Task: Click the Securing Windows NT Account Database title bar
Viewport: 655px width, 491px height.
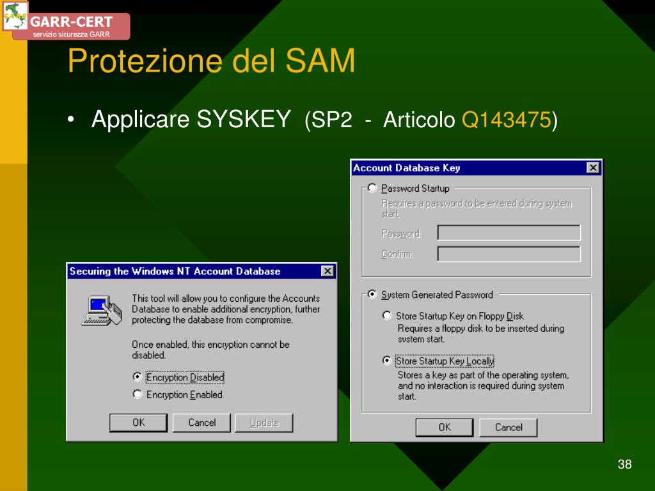Action: (x=194, y=271)
